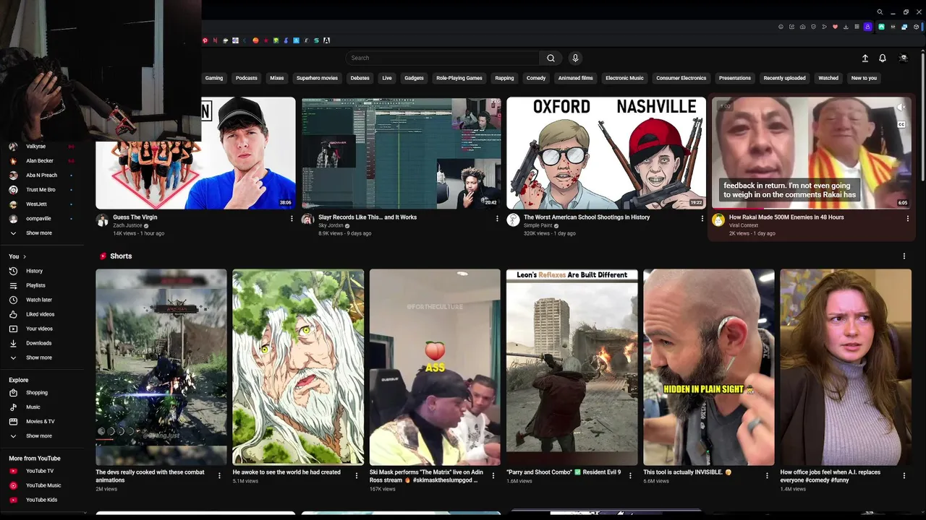
Task: Select the Podcasts filter chip
Action: tap(247, 78)
